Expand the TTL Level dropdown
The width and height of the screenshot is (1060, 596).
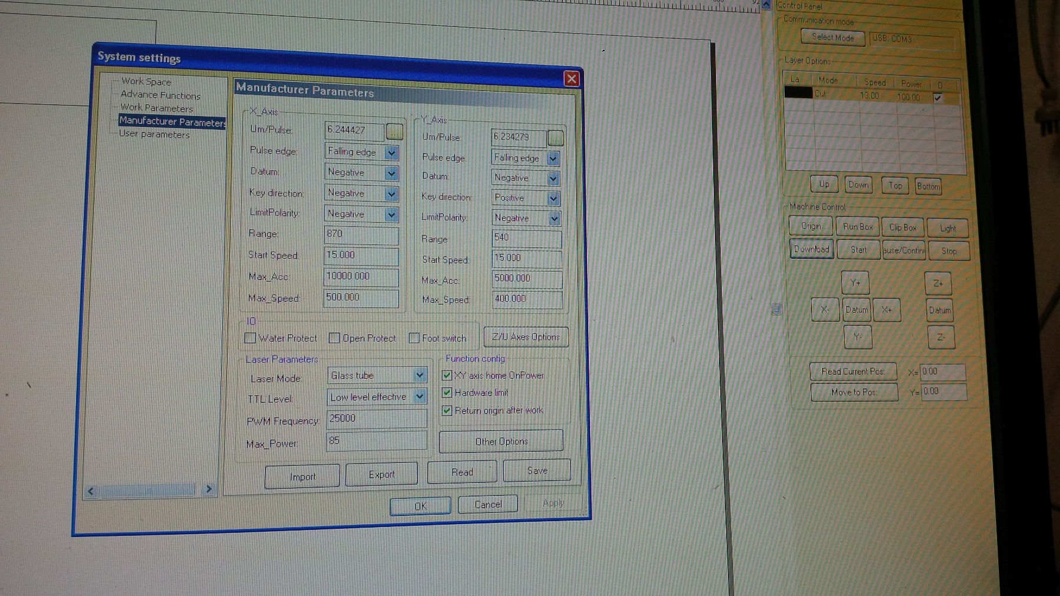click(419, 397)
